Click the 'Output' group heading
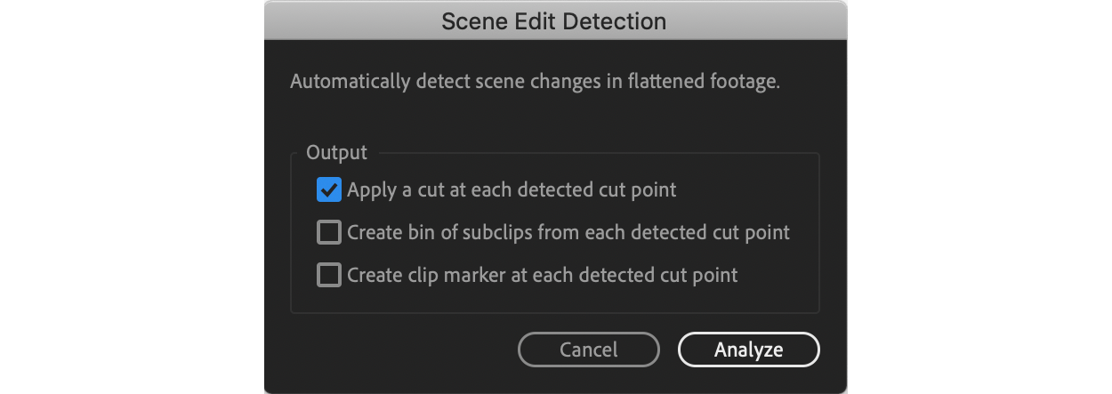Viewport: 1112px width, 394px height. 336,152
